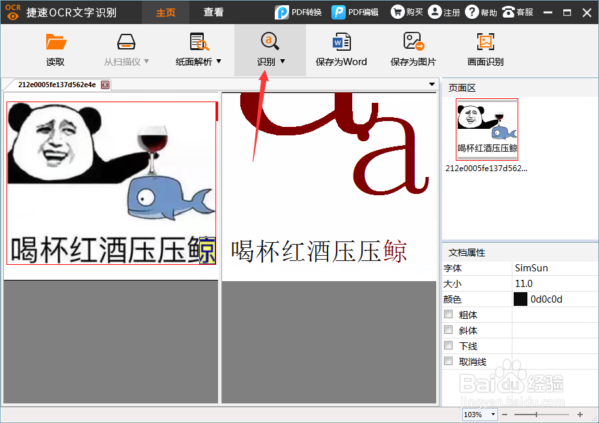The image size is (599, 423).
Task: Expand the 识别 dropdown arrow
Action: 283,61
